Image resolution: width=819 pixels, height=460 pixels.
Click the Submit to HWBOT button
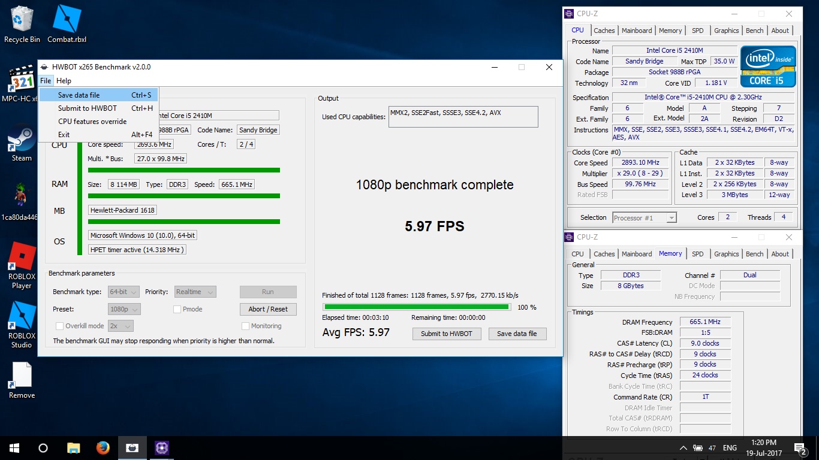[x=447, y=334]
